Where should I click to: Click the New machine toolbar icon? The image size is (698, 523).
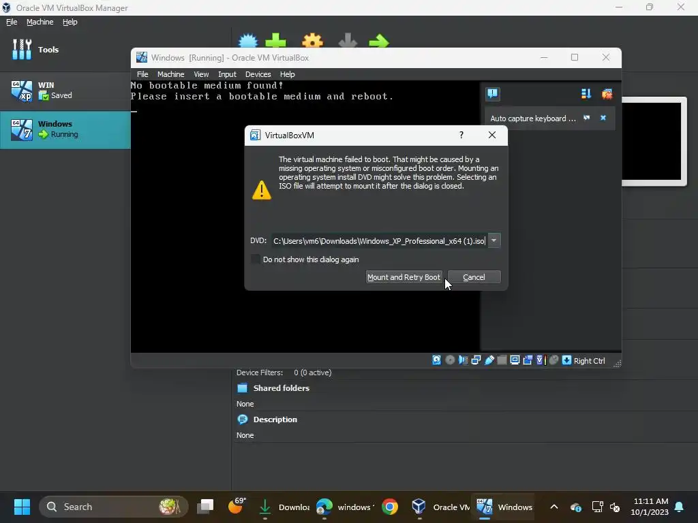pyautogui.click(x=248, y=41)
